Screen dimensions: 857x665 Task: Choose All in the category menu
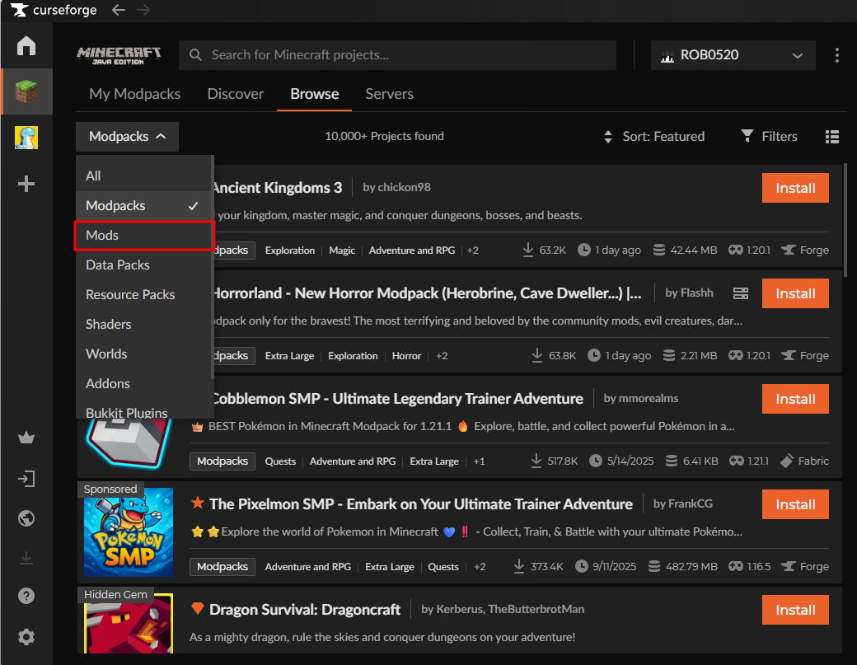tap(143, 176)
